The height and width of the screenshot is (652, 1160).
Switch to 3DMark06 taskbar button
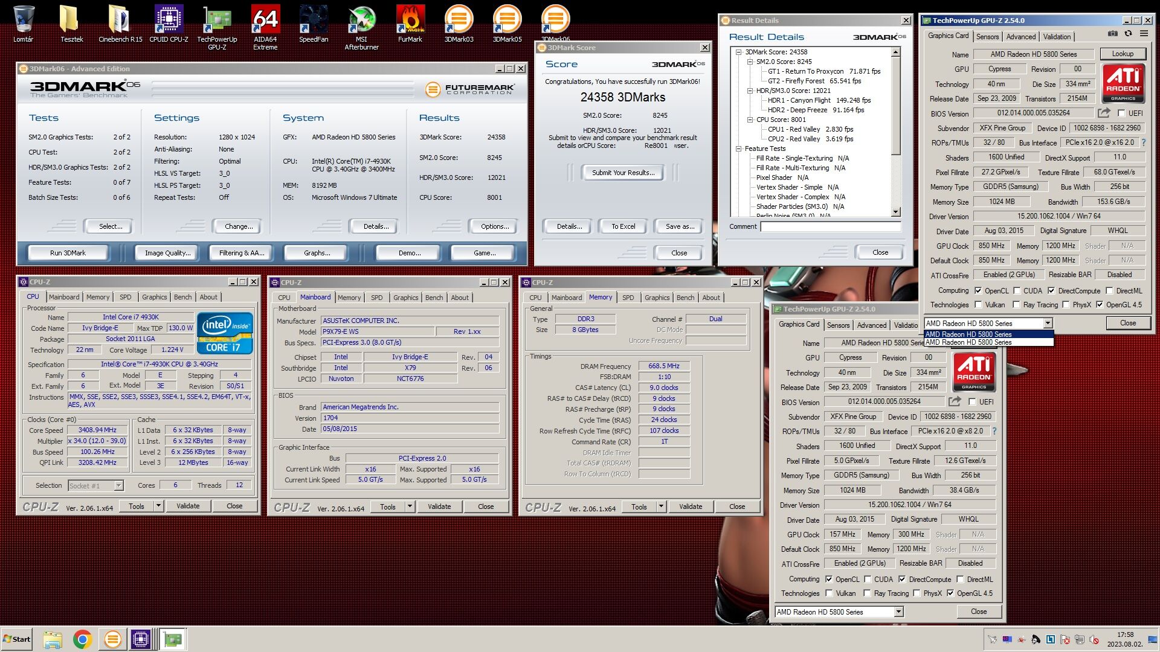pos(112,639)
